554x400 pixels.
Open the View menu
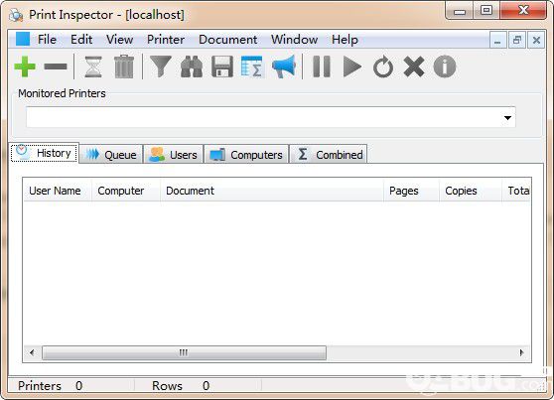click(119, 40)
